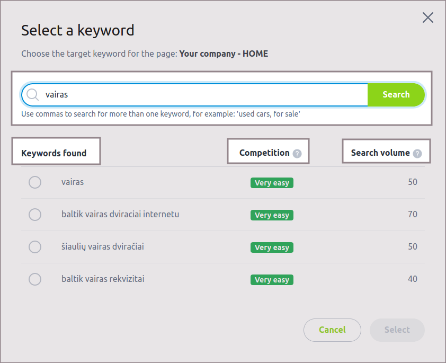Viewport: 446px width, 363px height.
Task: Click the 'Keywords found' column header
Action: click(x=53, y=153)
